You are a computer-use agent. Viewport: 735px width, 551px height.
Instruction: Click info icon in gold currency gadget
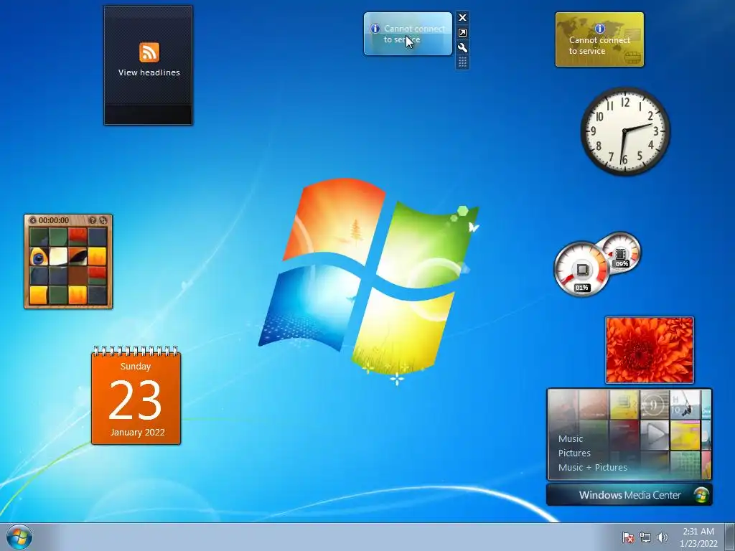click(x=599, y=29)
